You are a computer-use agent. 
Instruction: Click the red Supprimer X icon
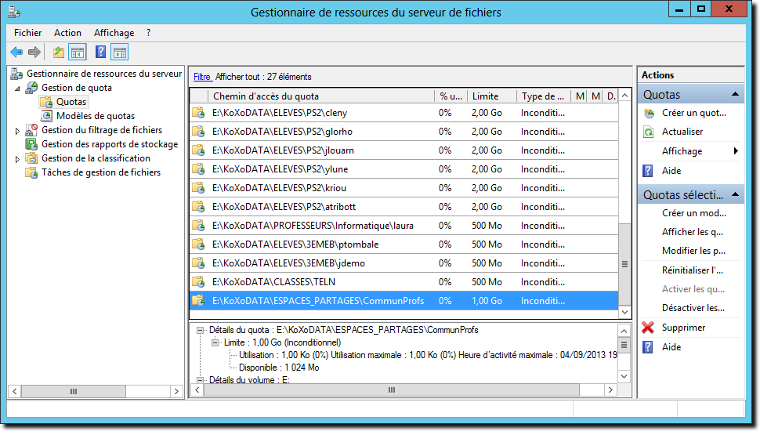pos(648,328)
